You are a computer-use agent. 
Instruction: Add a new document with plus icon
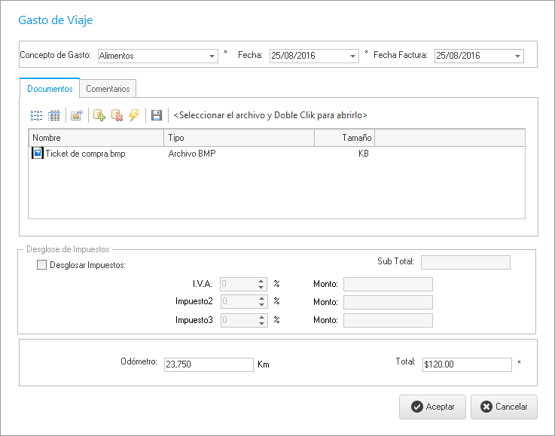99,115
